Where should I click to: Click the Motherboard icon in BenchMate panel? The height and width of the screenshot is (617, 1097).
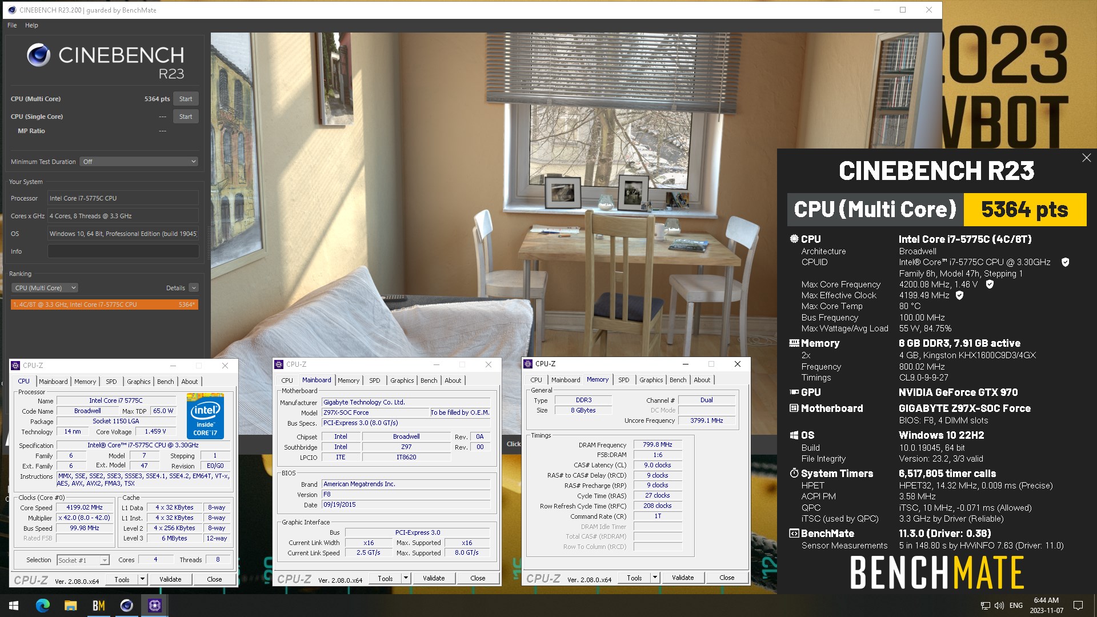(794, 408)
